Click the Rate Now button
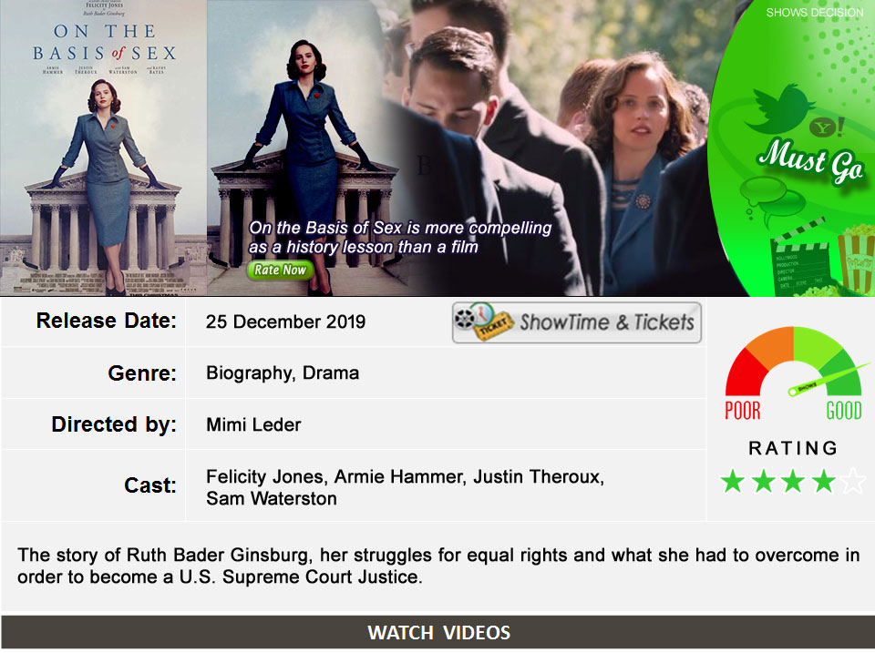Image resolution: width=875 pixels, height=653 pixels. 280,270
